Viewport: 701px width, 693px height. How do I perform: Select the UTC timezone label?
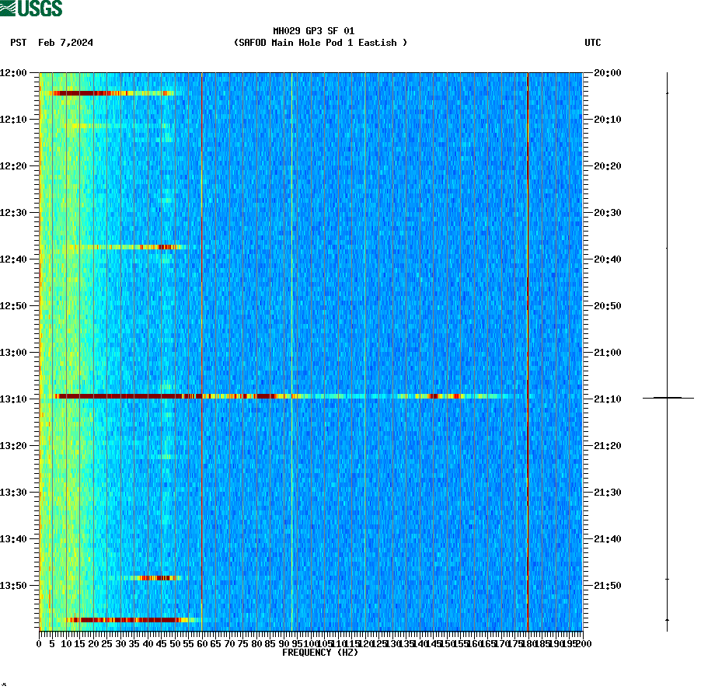tap(595, 44)
